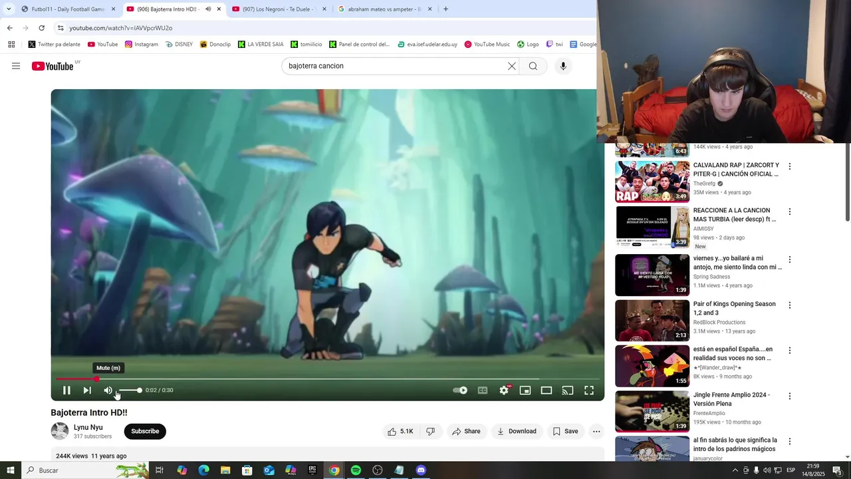
Task: Like the video (5.1K)
Action: [400, 431]
